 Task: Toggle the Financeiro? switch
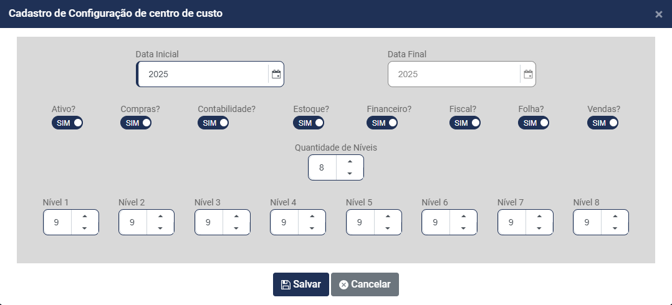pyautogui.click(x=382, y=123)
